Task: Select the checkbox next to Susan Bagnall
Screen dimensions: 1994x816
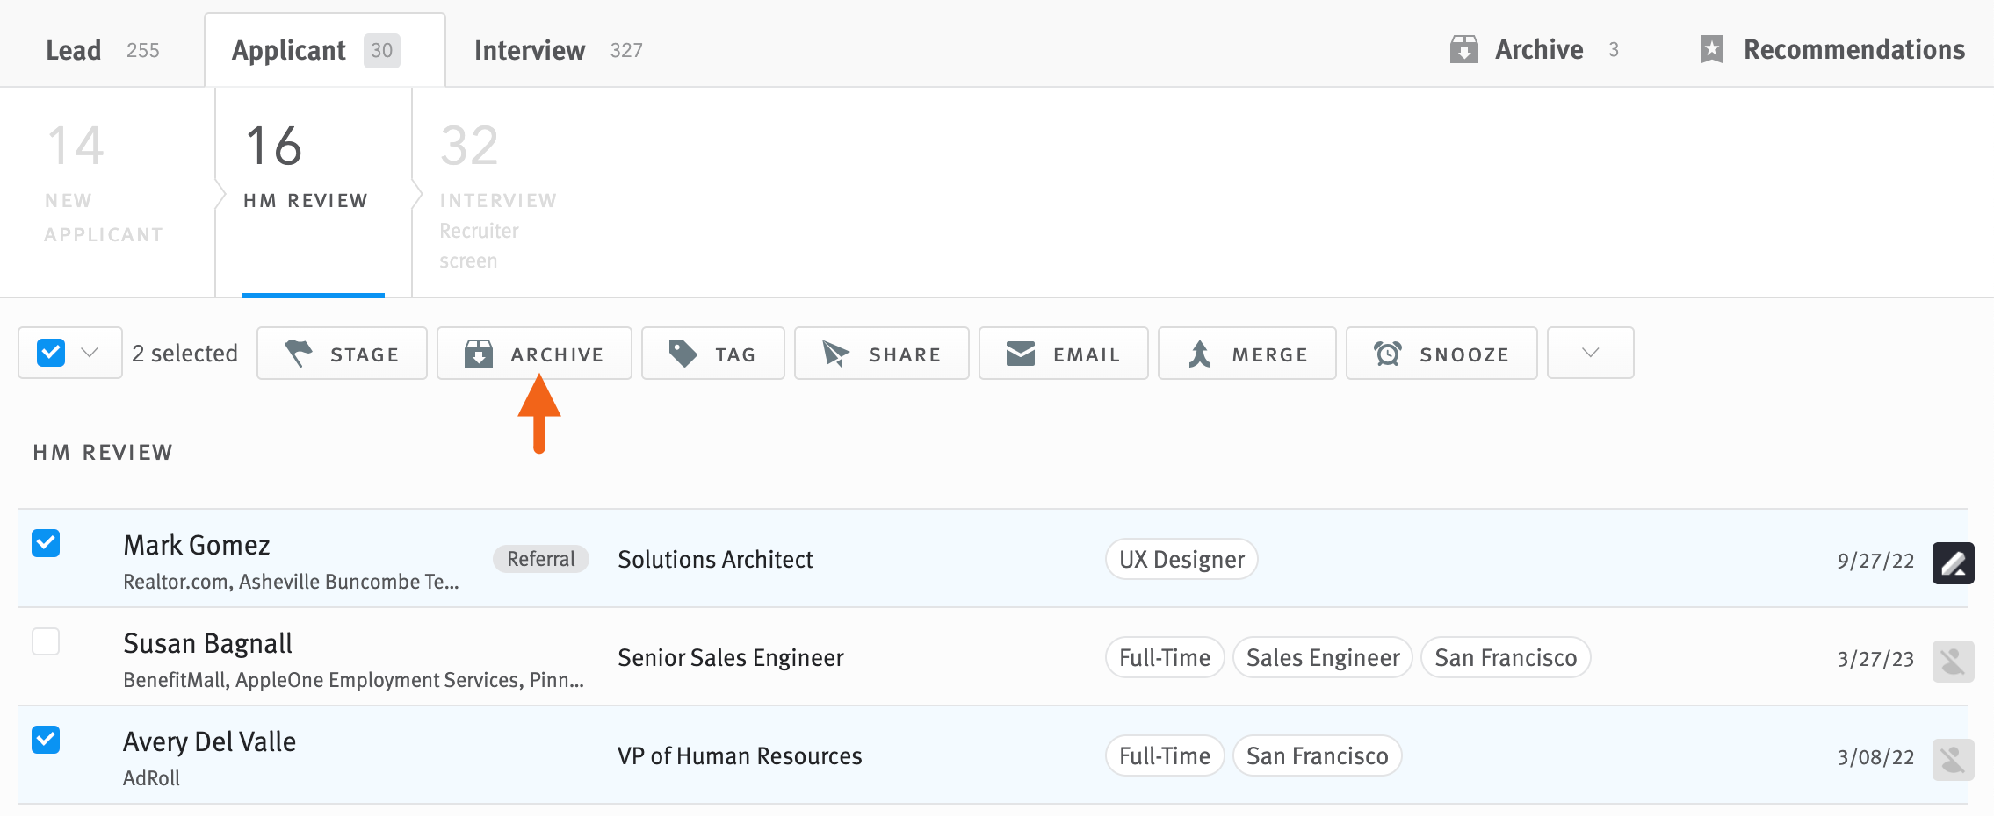Action: (47, 642)
